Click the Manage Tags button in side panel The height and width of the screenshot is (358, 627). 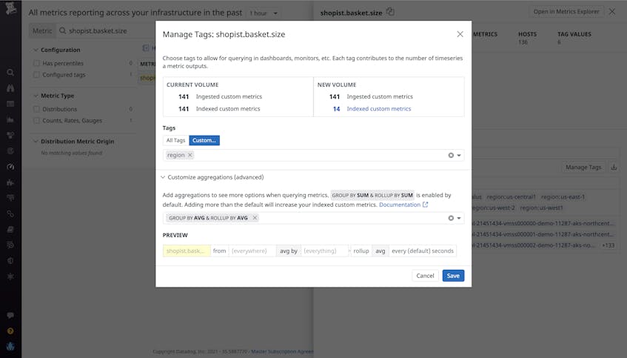pyautogui.click(x=583, y=167)
